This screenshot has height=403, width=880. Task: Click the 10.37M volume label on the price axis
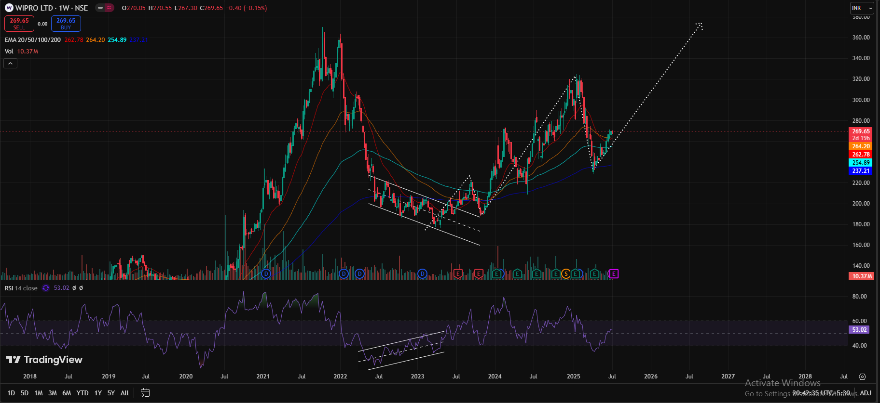click(862, 276)
